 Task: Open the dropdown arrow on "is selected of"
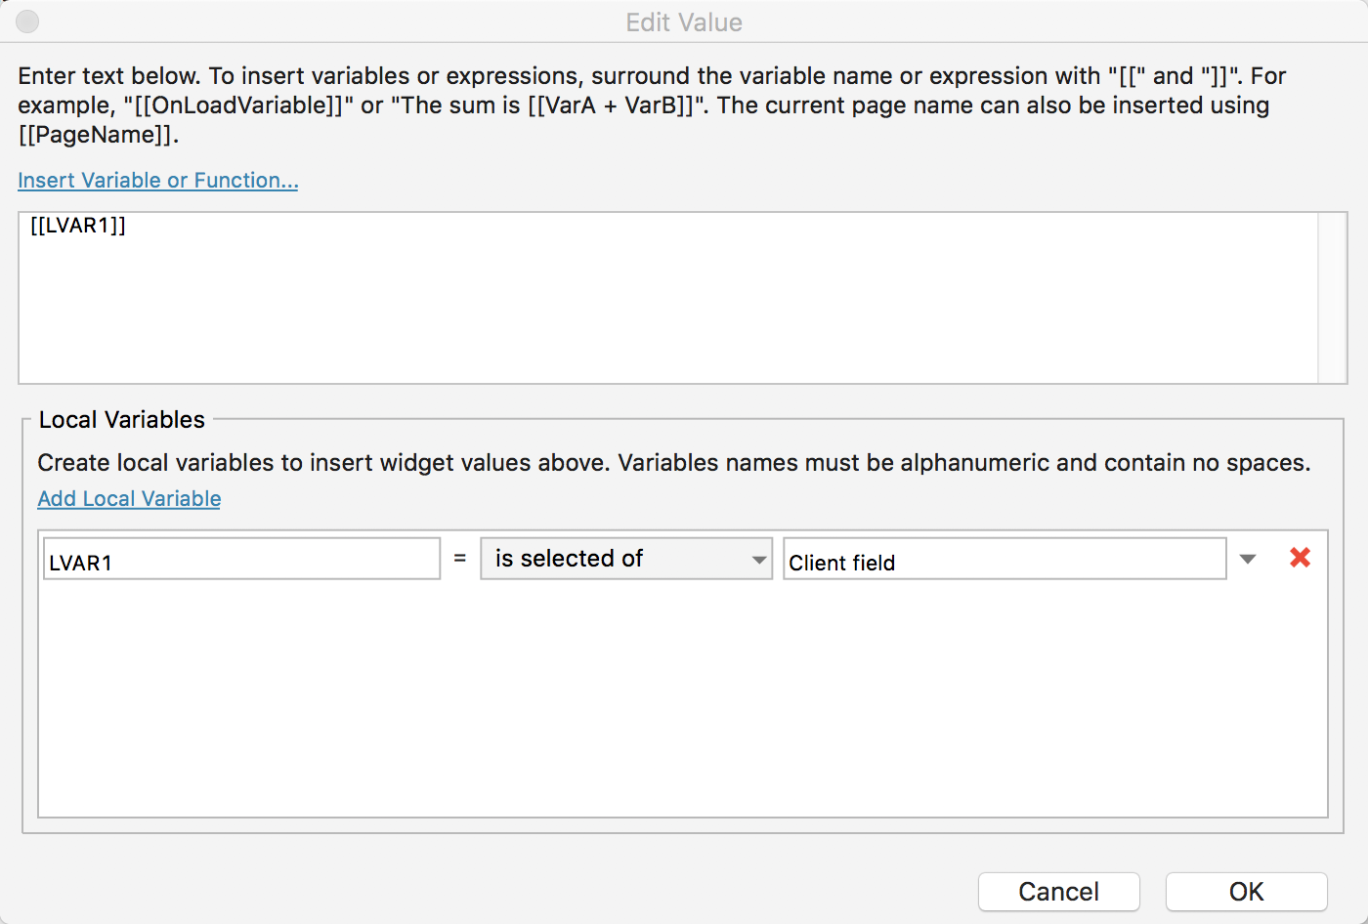(x=760, y=558)
